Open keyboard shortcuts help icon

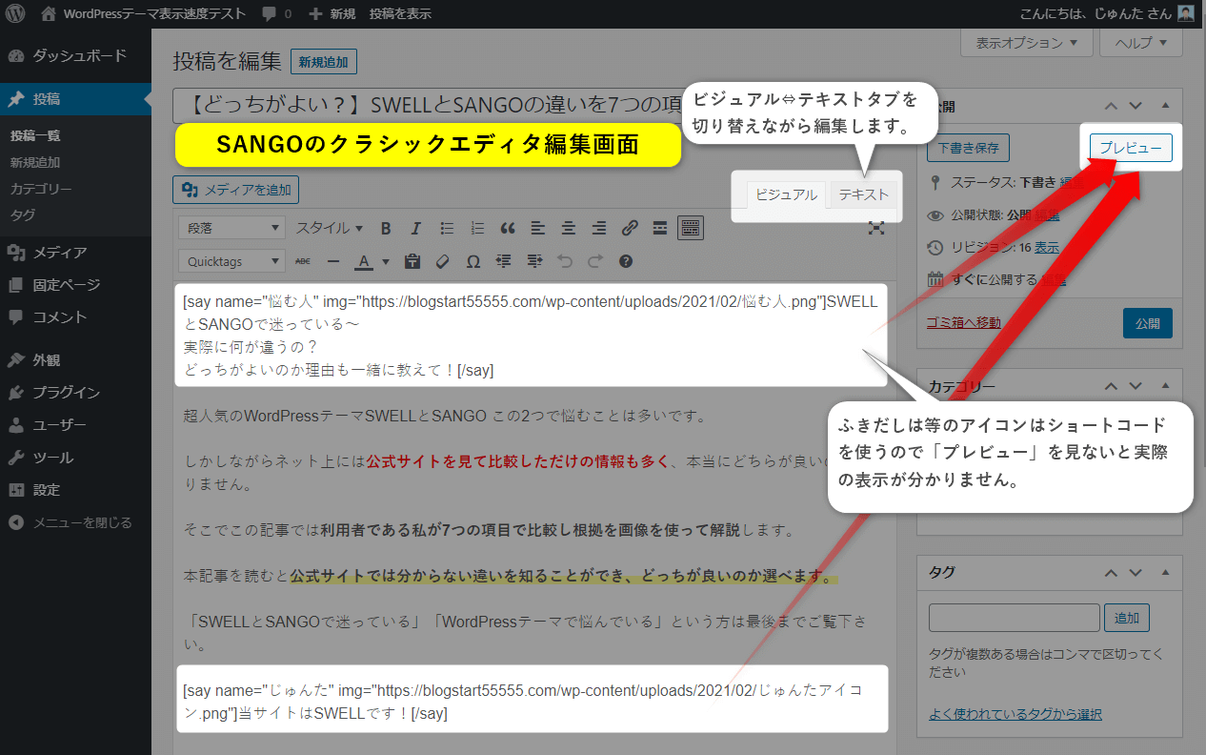click(626, 261)
